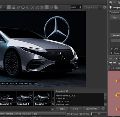Select the yellow-outlined node in the network

(x=118, y=95)
